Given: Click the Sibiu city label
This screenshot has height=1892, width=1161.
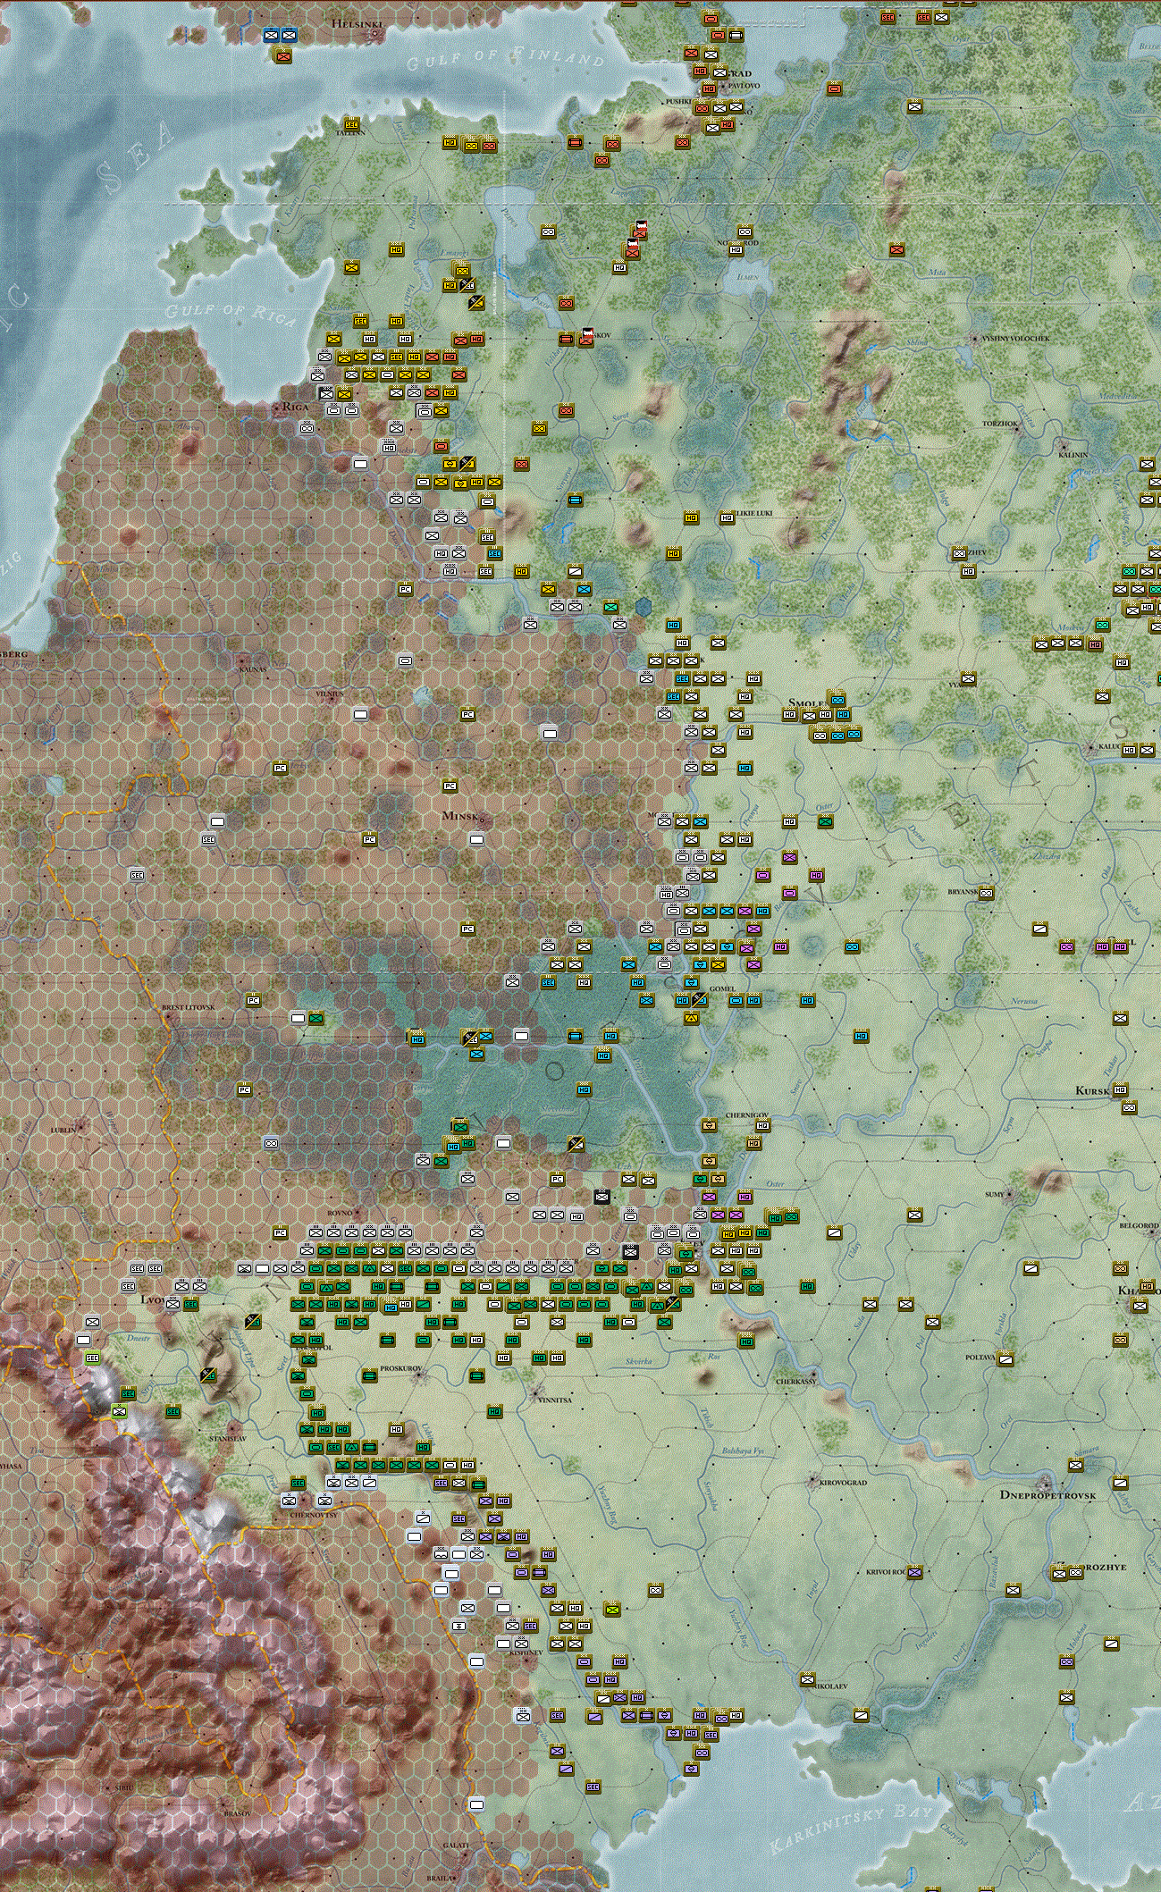Looking at the screenshot, I should coord(123,1787).
